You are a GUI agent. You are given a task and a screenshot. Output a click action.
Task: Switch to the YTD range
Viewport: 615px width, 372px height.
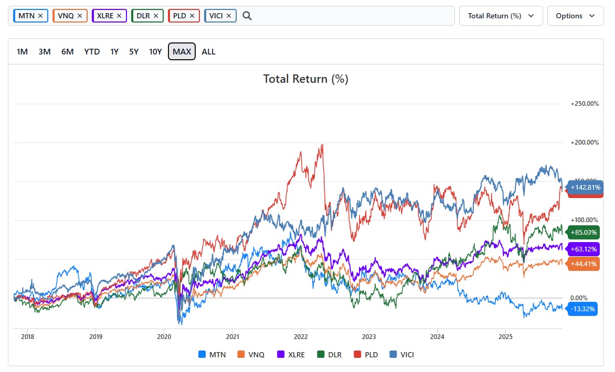[x=92, y=51]
